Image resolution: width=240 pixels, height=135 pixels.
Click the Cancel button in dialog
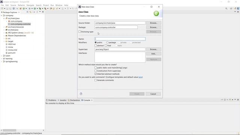pyautogui.click(x=153, y=94)
